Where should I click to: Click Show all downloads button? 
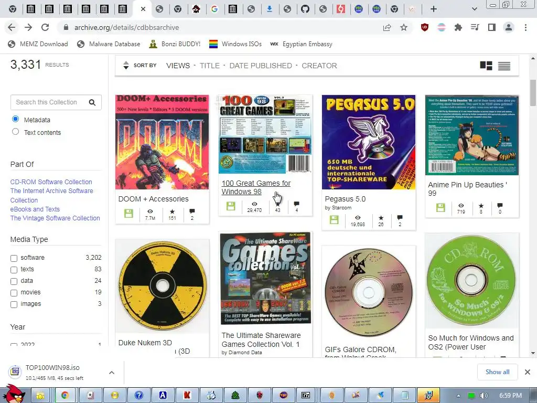(x=497, y=372)
